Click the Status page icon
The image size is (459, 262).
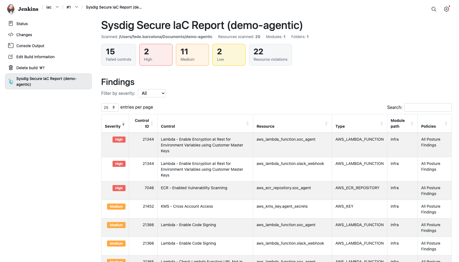coord(11,23)
